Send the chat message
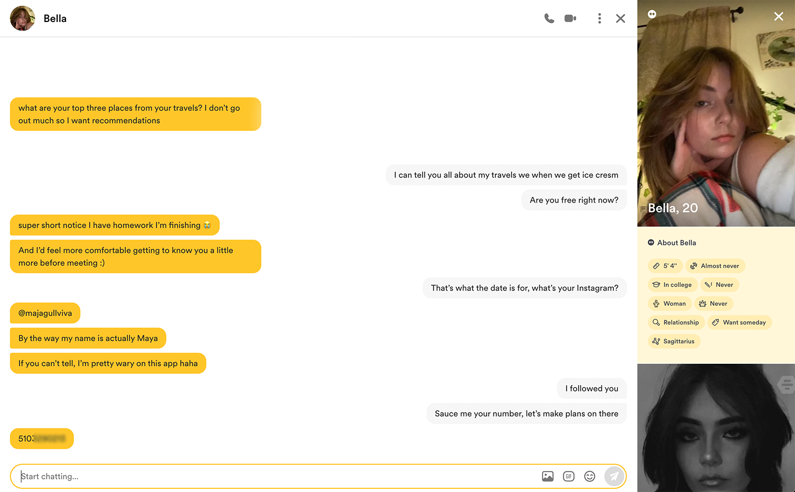The width and height of the screenshot is (795, 492). pyautogui.click(x=614, y=476)
